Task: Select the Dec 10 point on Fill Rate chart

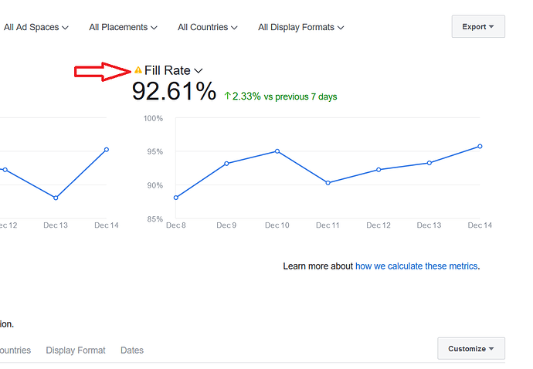Action: coord(277,151)
